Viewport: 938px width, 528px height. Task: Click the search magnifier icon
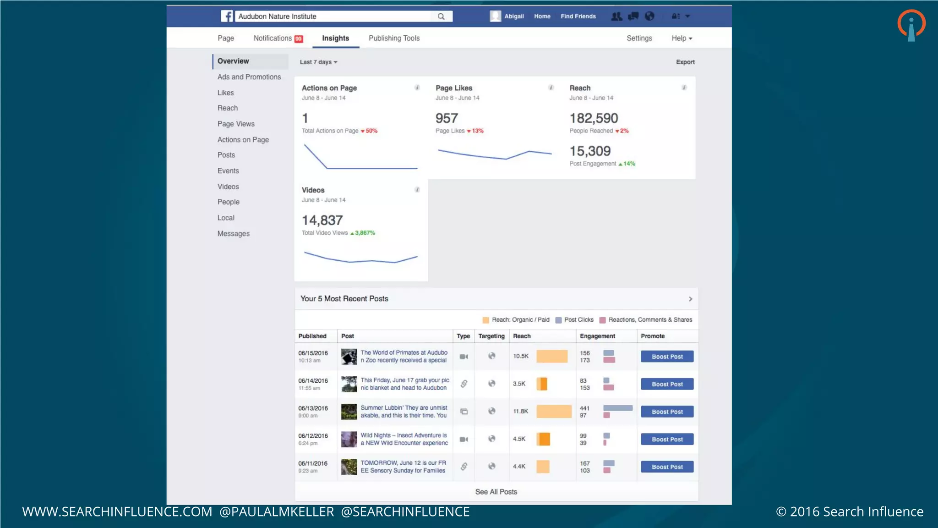pos(441,16)
